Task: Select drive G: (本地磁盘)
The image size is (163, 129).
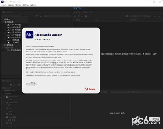Action: [x=15, y=35]
